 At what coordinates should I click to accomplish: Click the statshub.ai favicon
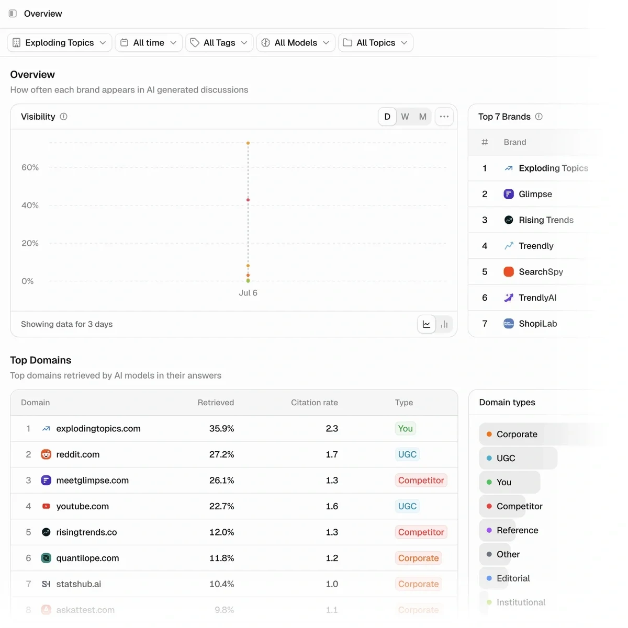click(x=46, y=584)
